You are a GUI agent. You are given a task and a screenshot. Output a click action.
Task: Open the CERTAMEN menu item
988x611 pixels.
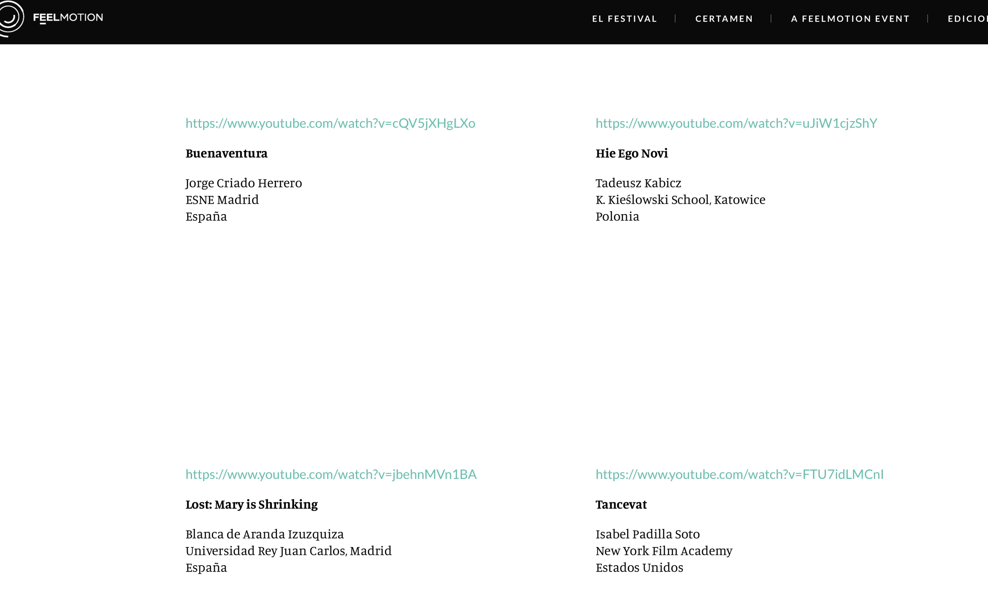[724, 19]
